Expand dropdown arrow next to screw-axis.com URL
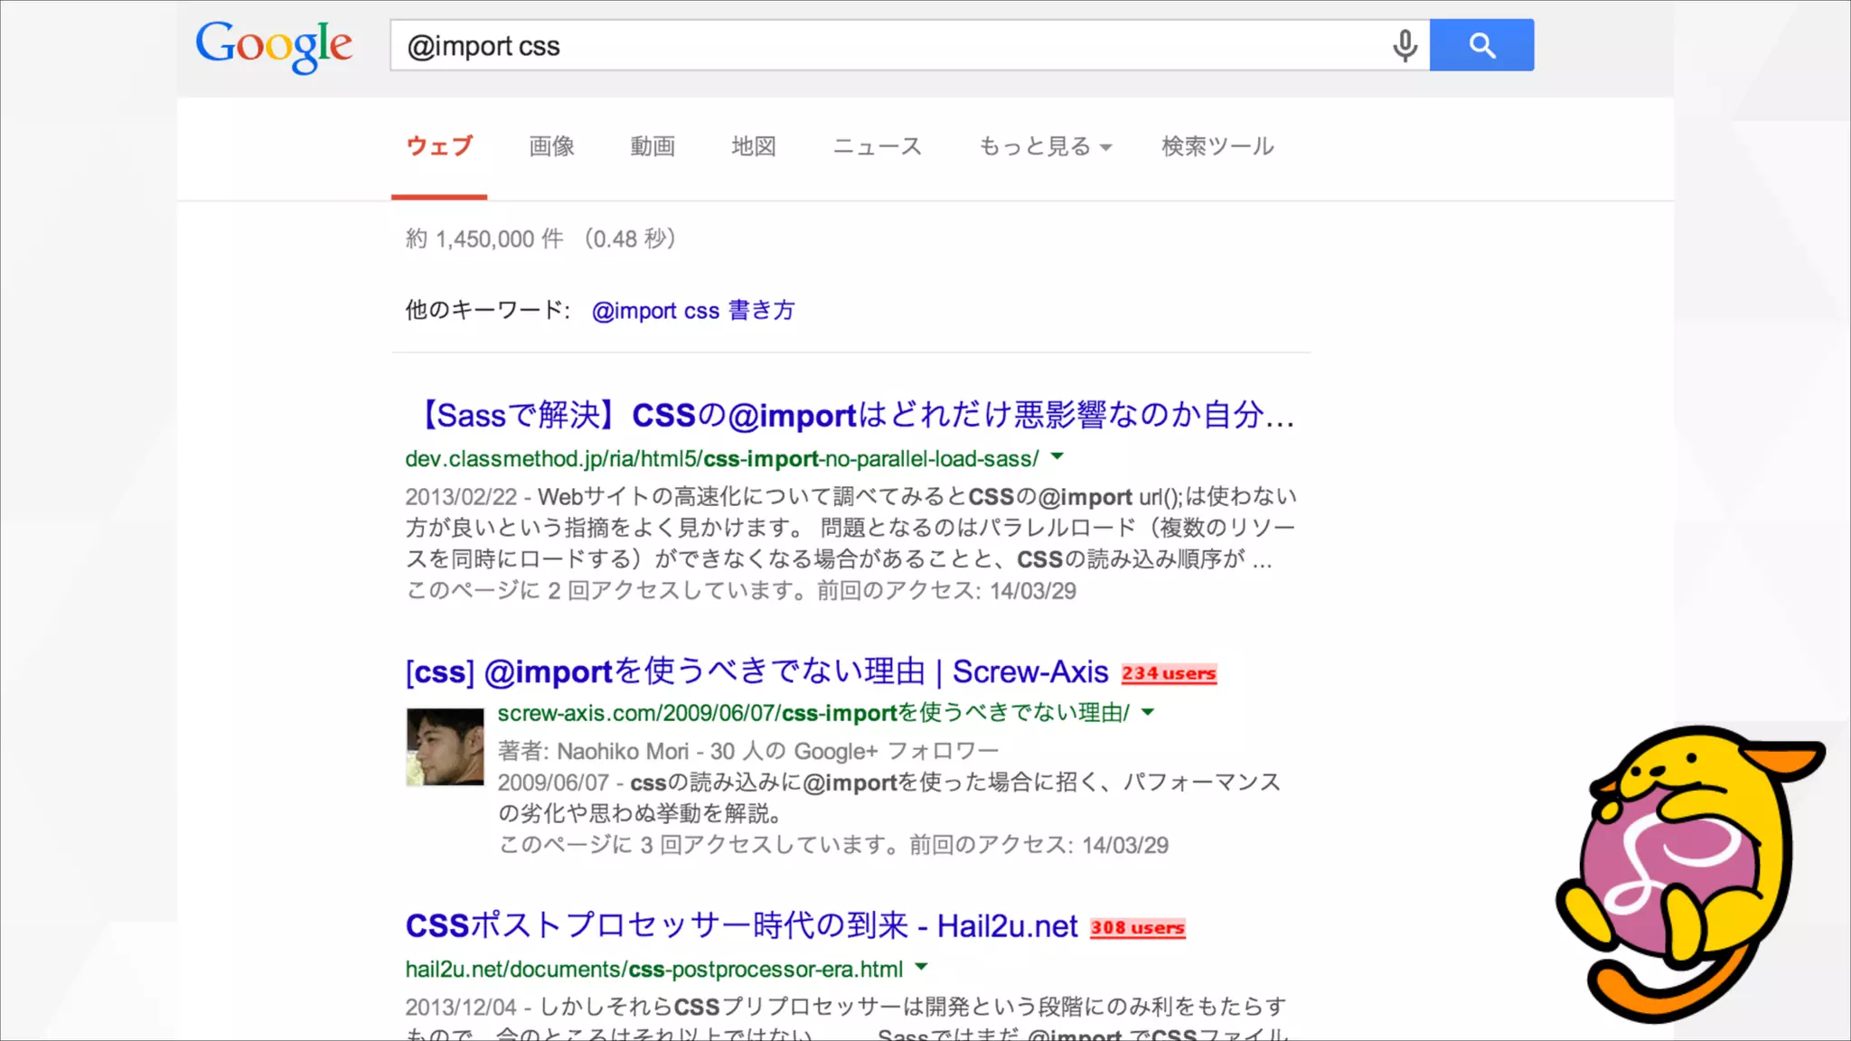The width and height of the screenshot is (1851, 1041). (1148, 712)
